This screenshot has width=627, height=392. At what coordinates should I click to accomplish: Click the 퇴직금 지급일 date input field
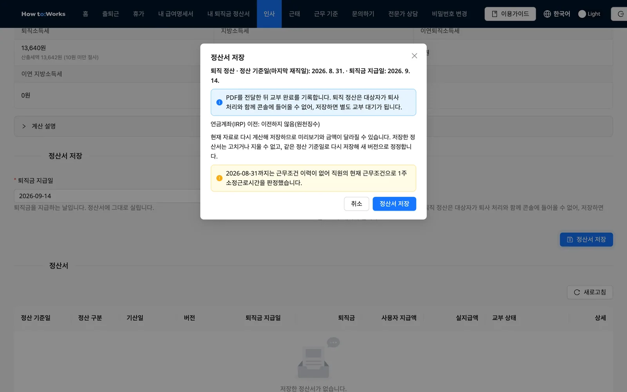[107, 196]
